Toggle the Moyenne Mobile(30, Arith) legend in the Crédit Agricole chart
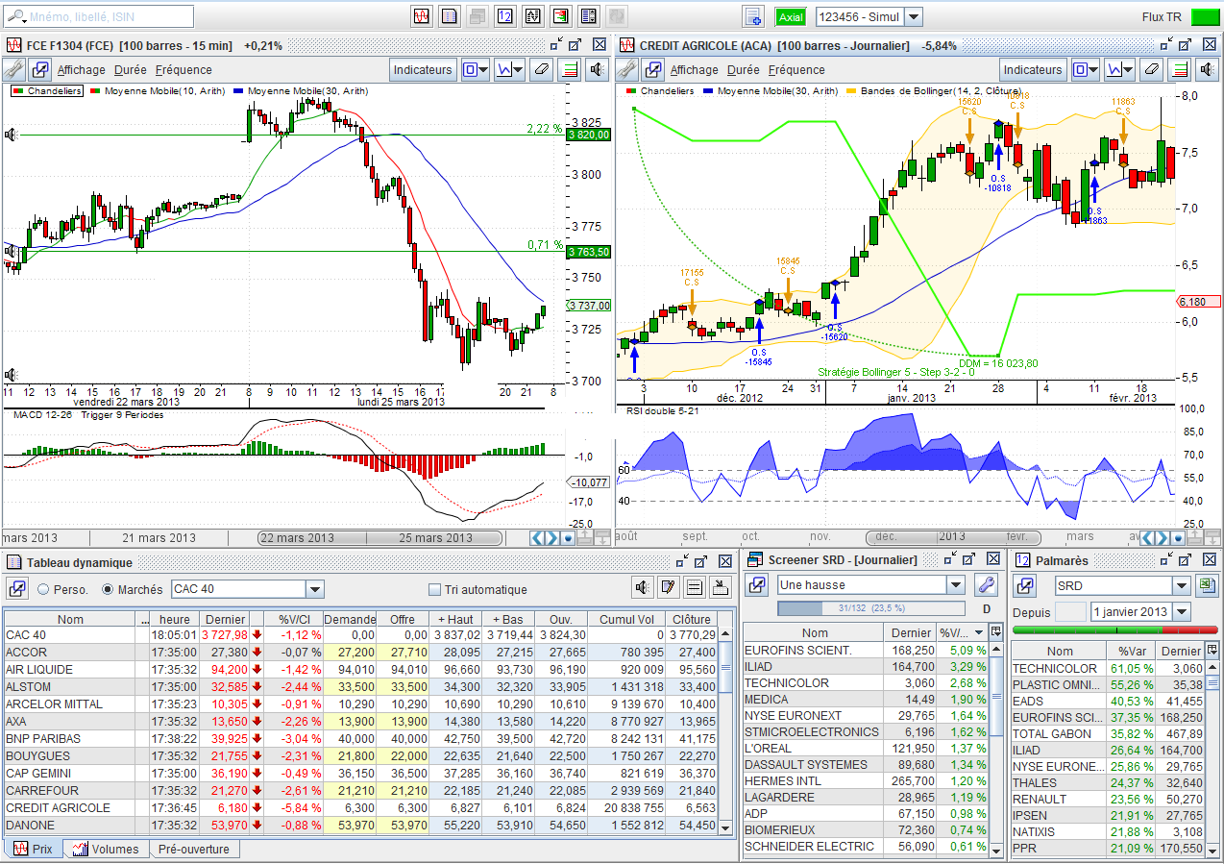The height and width of the screenshot is (864, 1224). [x=771, y=90]
